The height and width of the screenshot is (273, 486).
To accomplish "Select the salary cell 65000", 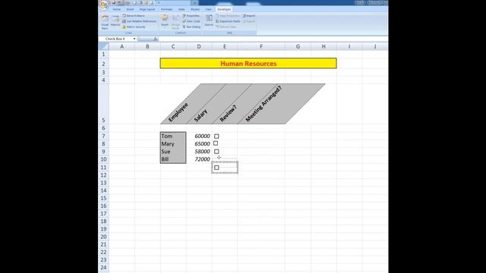I will (x=199, y=144).
